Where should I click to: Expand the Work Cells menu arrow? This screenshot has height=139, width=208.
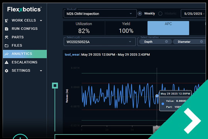point(41,20)
